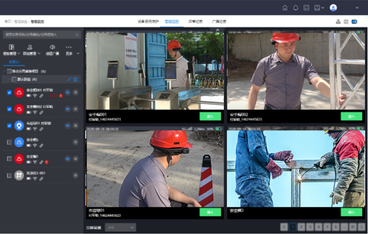The width and height of the screenshot is (368, 234).
Task: Open the split-screen layout dropdown
Action: point(120,227)
